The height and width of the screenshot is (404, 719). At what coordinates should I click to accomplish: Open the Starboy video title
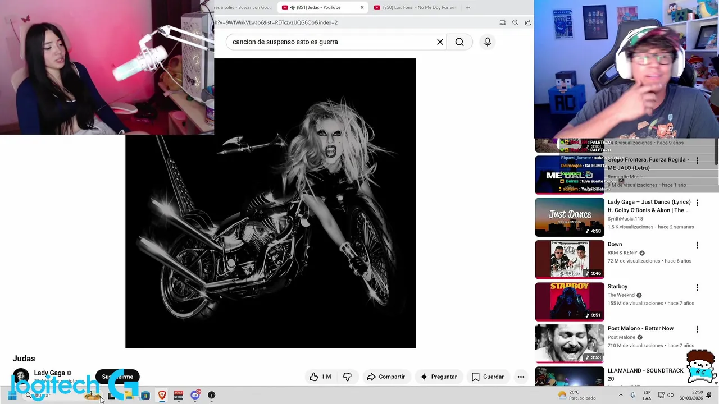pyautogui.click(x=617, y=286)
